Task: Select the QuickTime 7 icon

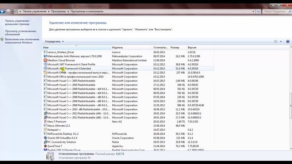Action: (45, 146)
